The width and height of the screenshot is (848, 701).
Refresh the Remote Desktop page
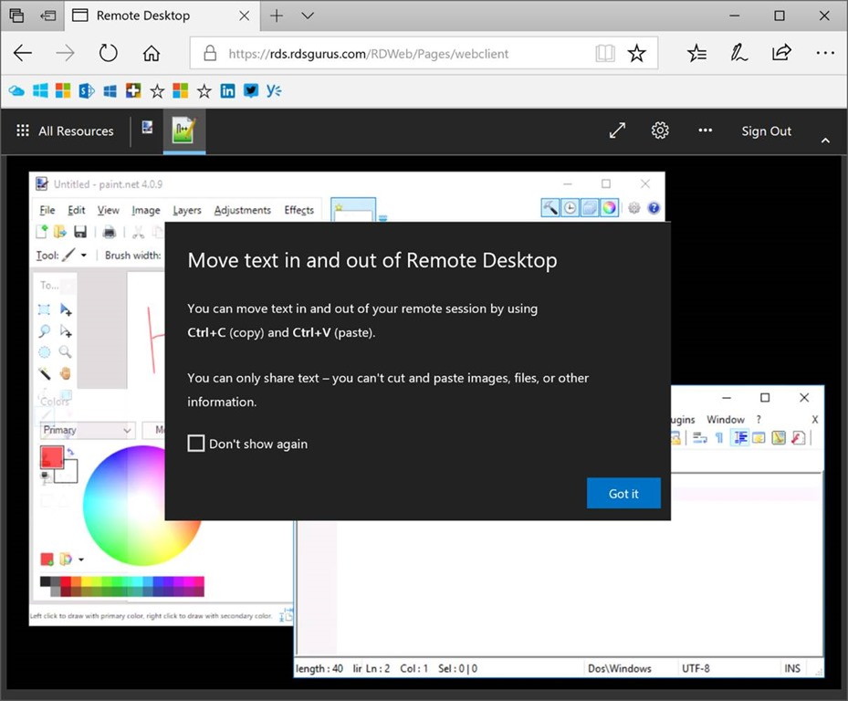tap(108, 53)
